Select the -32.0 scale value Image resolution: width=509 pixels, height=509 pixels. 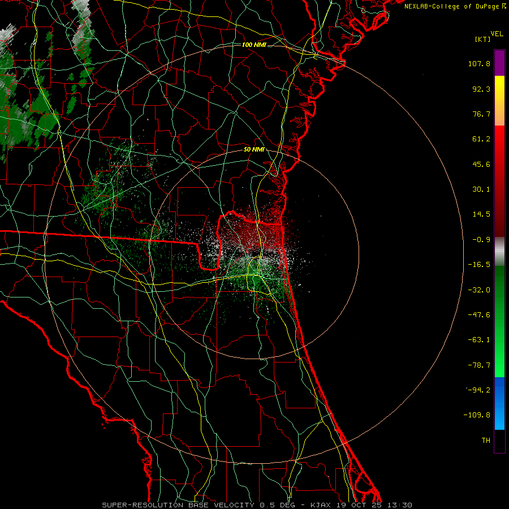click(479, 290)
